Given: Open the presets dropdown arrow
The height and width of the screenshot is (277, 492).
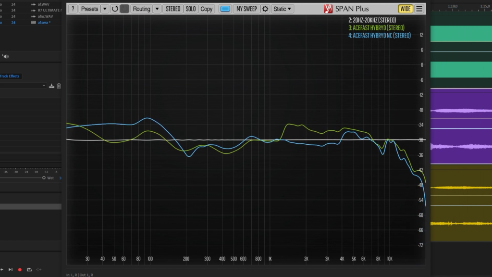Looking at the screenshot, I should pos(105,9).
